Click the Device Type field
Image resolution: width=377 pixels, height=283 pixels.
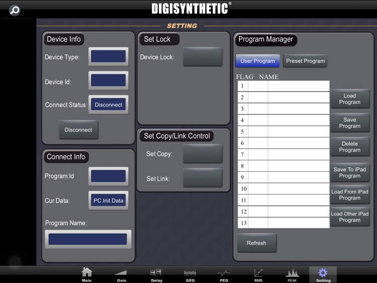tap(109, 56)
